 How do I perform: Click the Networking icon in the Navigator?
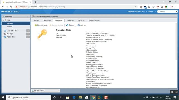point(5,37)
